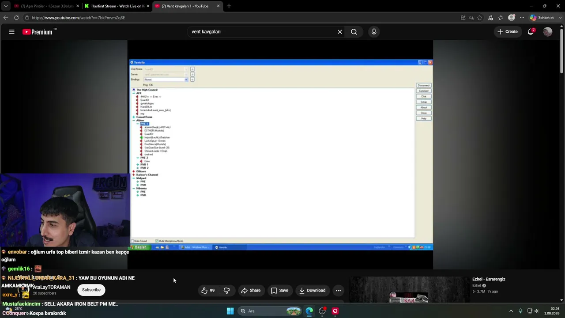This screenshot has width=565, height=318.
Task: Open YouTube notifications bell
Action: pos(531,32)
